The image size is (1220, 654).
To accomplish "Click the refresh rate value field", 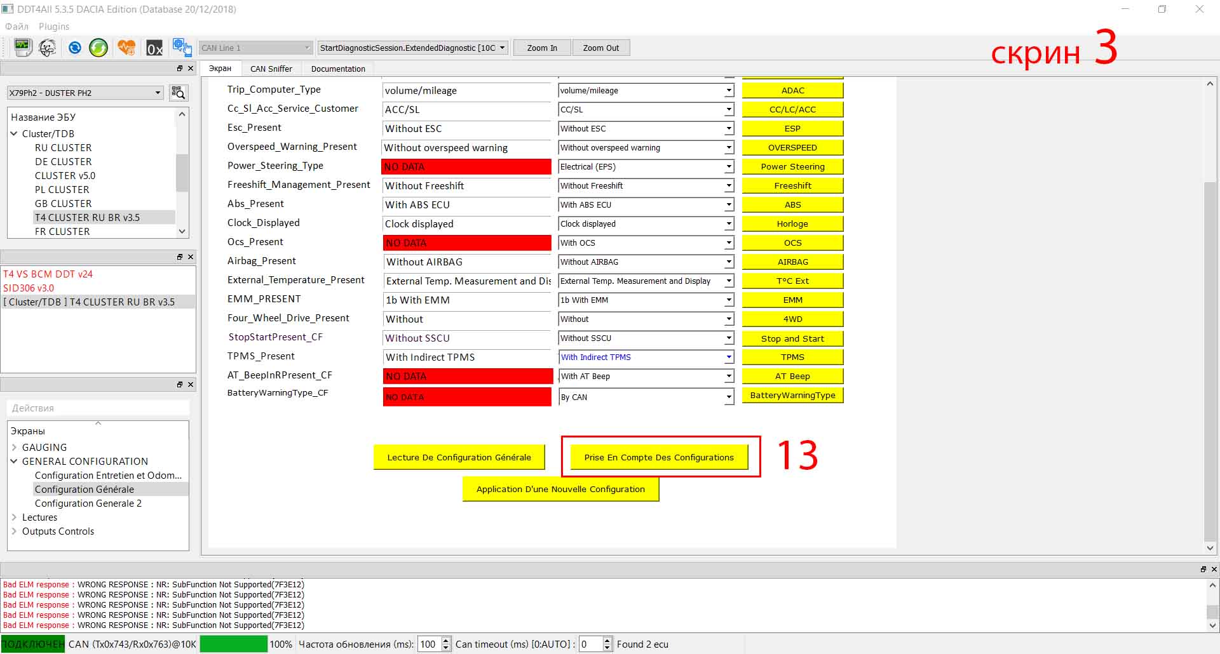I will coord(429,644).
